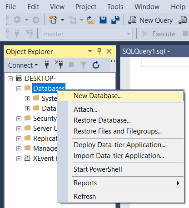The image size is (189, 208).
Task: Open the Connect dropdown in Object Explorer
Action: tap(23, 65)
